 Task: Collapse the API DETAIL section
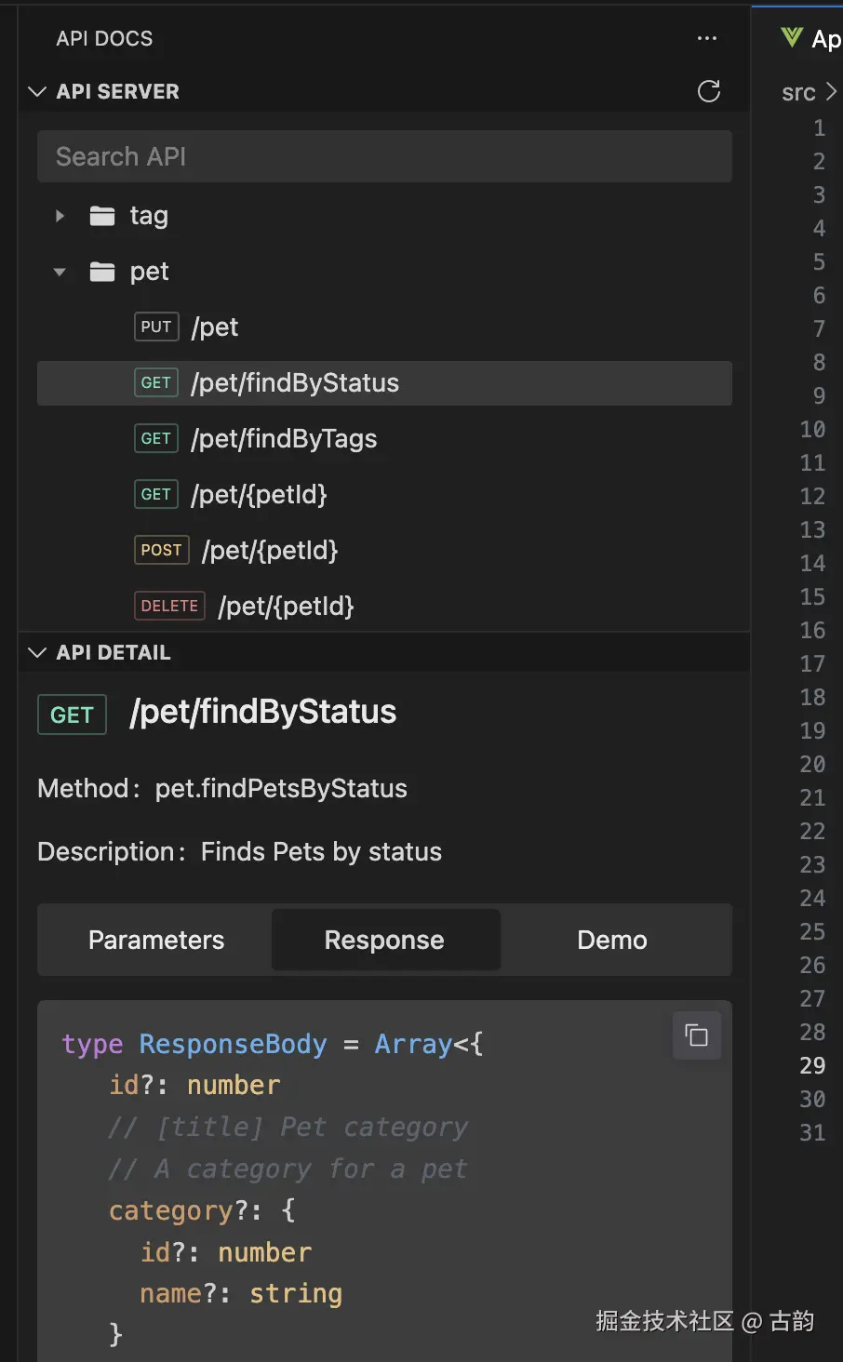click(x=37, y=652)
